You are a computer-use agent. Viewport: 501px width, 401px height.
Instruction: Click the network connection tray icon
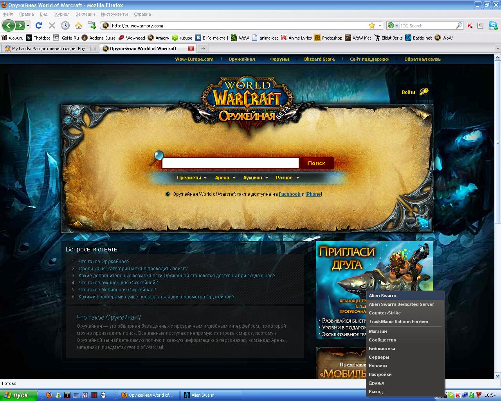(x=465, y=395)
